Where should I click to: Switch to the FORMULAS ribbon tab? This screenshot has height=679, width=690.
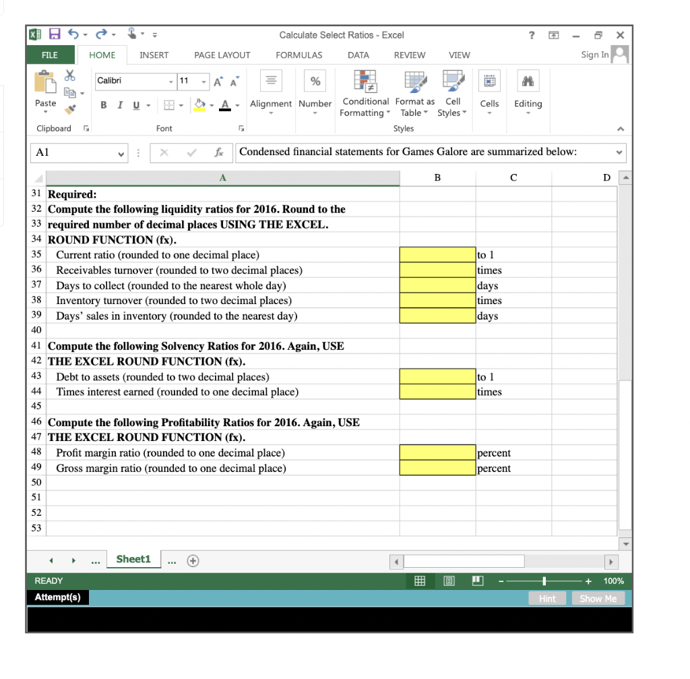point(299,55)
